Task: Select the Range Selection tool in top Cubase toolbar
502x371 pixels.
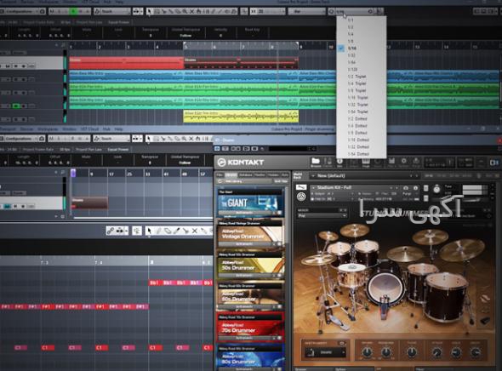Action: (157, 11)
